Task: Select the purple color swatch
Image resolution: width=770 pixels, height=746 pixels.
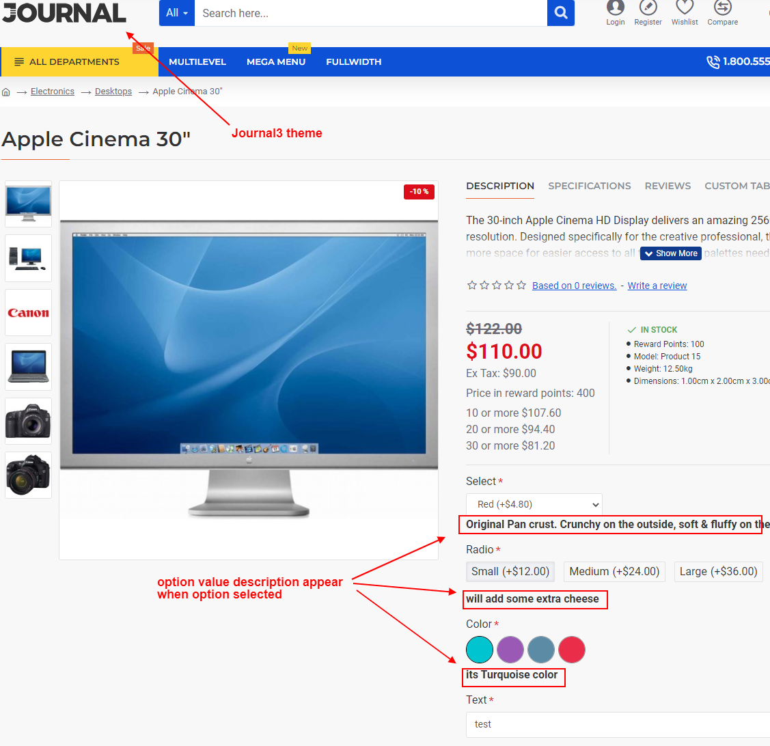Action: click(x=510, y=650)
